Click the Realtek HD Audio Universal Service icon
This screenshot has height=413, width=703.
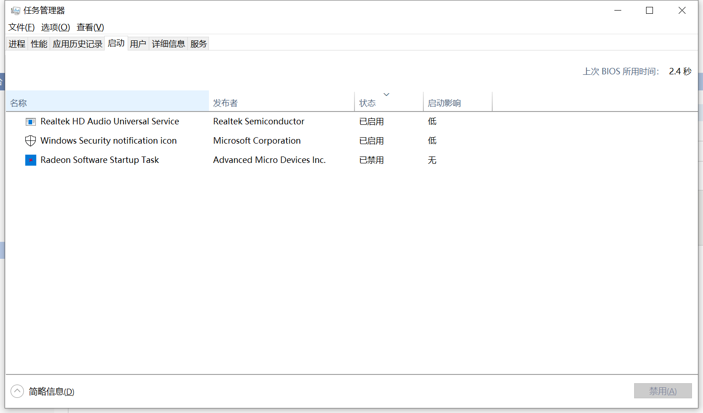[x=30, y=122]
